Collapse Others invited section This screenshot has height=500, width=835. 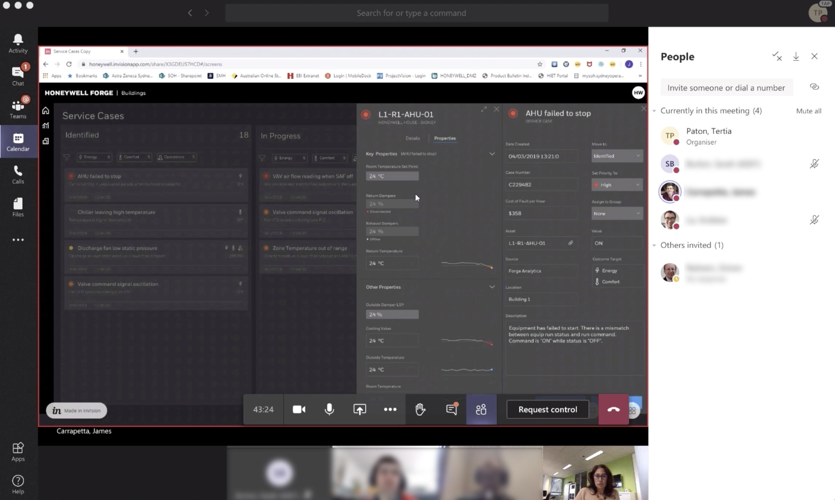pos(654,245)
